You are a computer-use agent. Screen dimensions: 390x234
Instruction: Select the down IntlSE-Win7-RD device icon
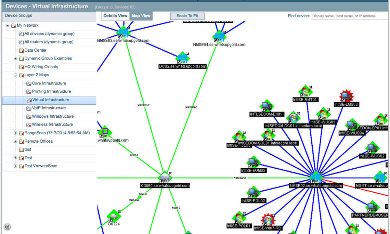tap(268, 220)
